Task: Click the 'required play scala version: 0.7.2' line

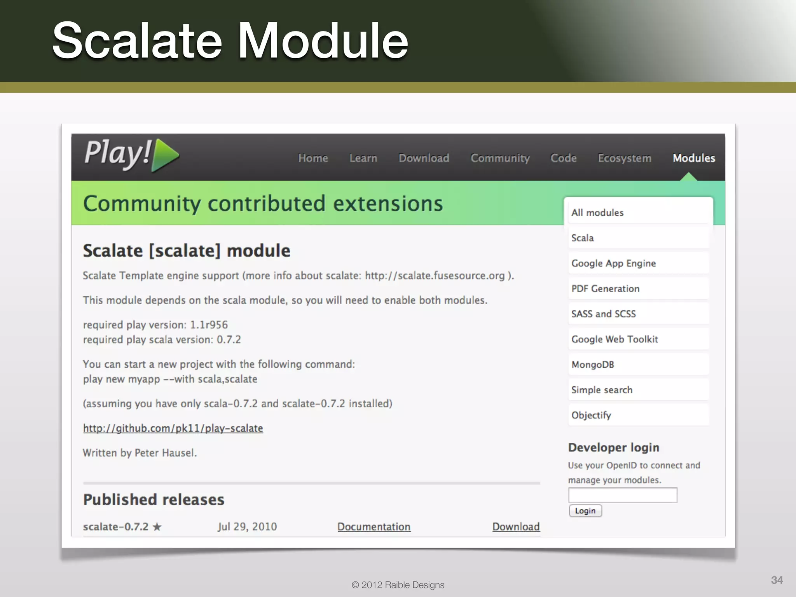Action: [162, 340]
